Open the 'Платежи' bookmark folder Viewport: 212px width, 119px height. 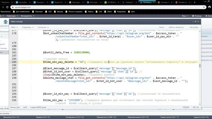pos(37,12)
